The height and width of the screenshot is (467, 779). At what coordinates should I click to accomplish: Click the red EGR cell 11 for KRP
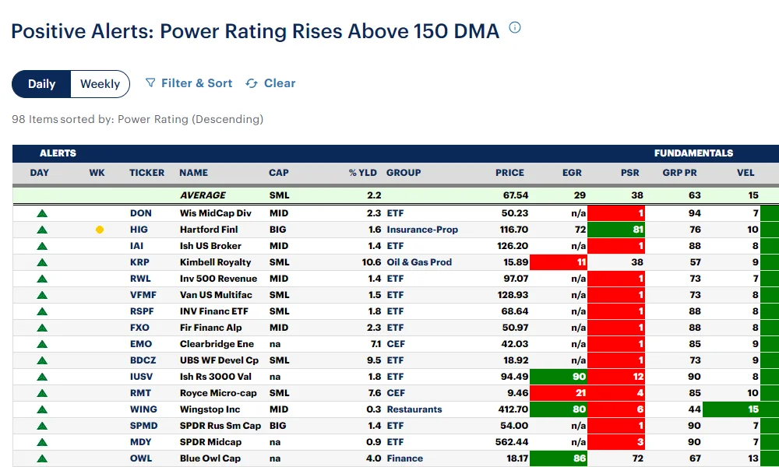[x=559, y=262]
